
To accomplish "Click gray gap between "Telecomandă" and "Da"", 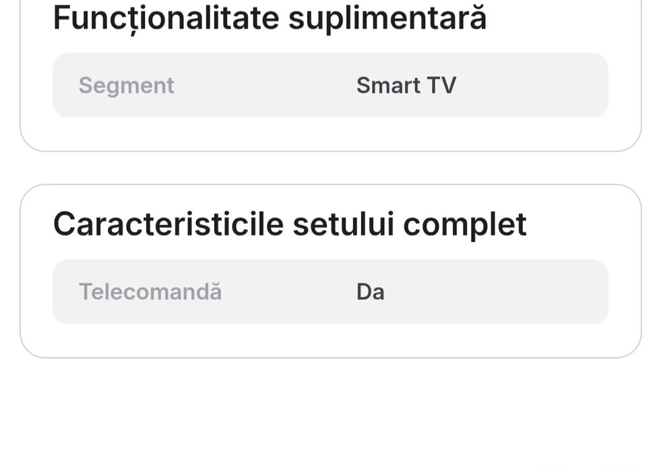I will click(x=290, y=292).
